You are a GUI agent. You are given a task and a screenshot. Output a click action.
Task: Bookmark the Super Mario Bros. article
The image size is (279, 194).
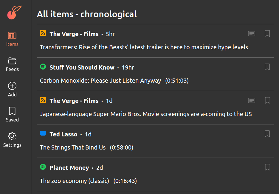pos(267,100)
